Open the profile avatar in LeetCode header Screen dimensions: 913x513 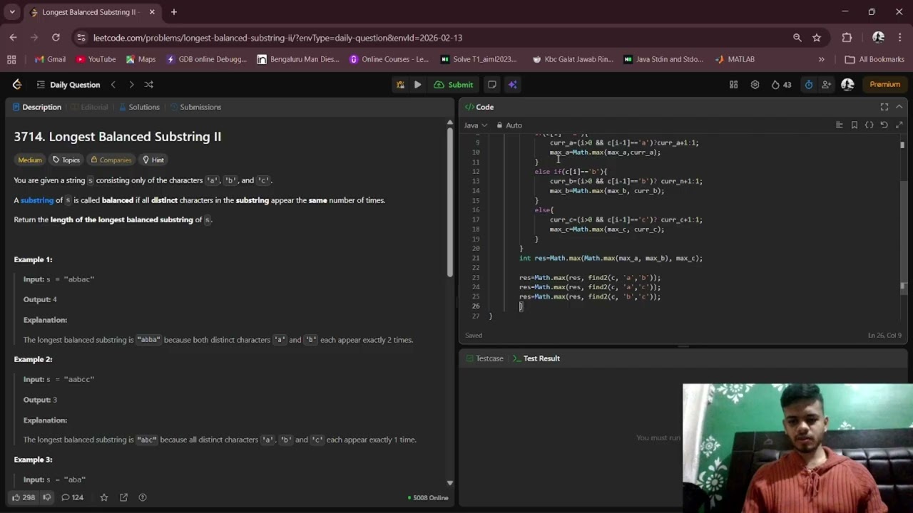tap(847, 85)
